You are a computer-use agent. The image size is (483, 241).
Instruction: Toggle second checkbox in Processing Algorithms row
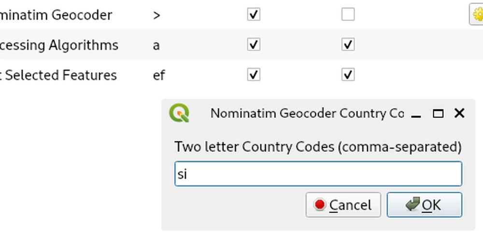coord(348,44)
